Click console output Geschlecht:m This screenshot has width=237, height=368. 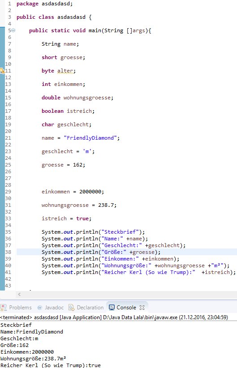[x=19, y=338]
